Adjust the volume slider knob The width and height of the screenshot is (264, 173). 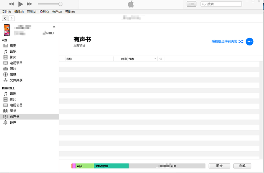point(60,4)
